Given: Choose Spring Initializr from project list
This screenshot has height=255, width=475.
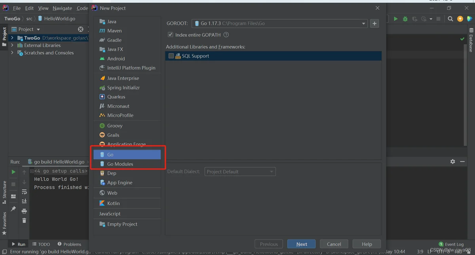Looking at the screenshot, I should [x=123, y=88].
